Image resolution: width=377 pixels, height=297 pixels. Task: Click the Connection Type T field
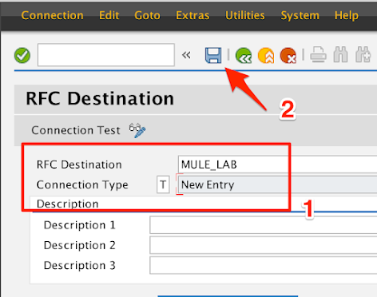pos(163,184)
